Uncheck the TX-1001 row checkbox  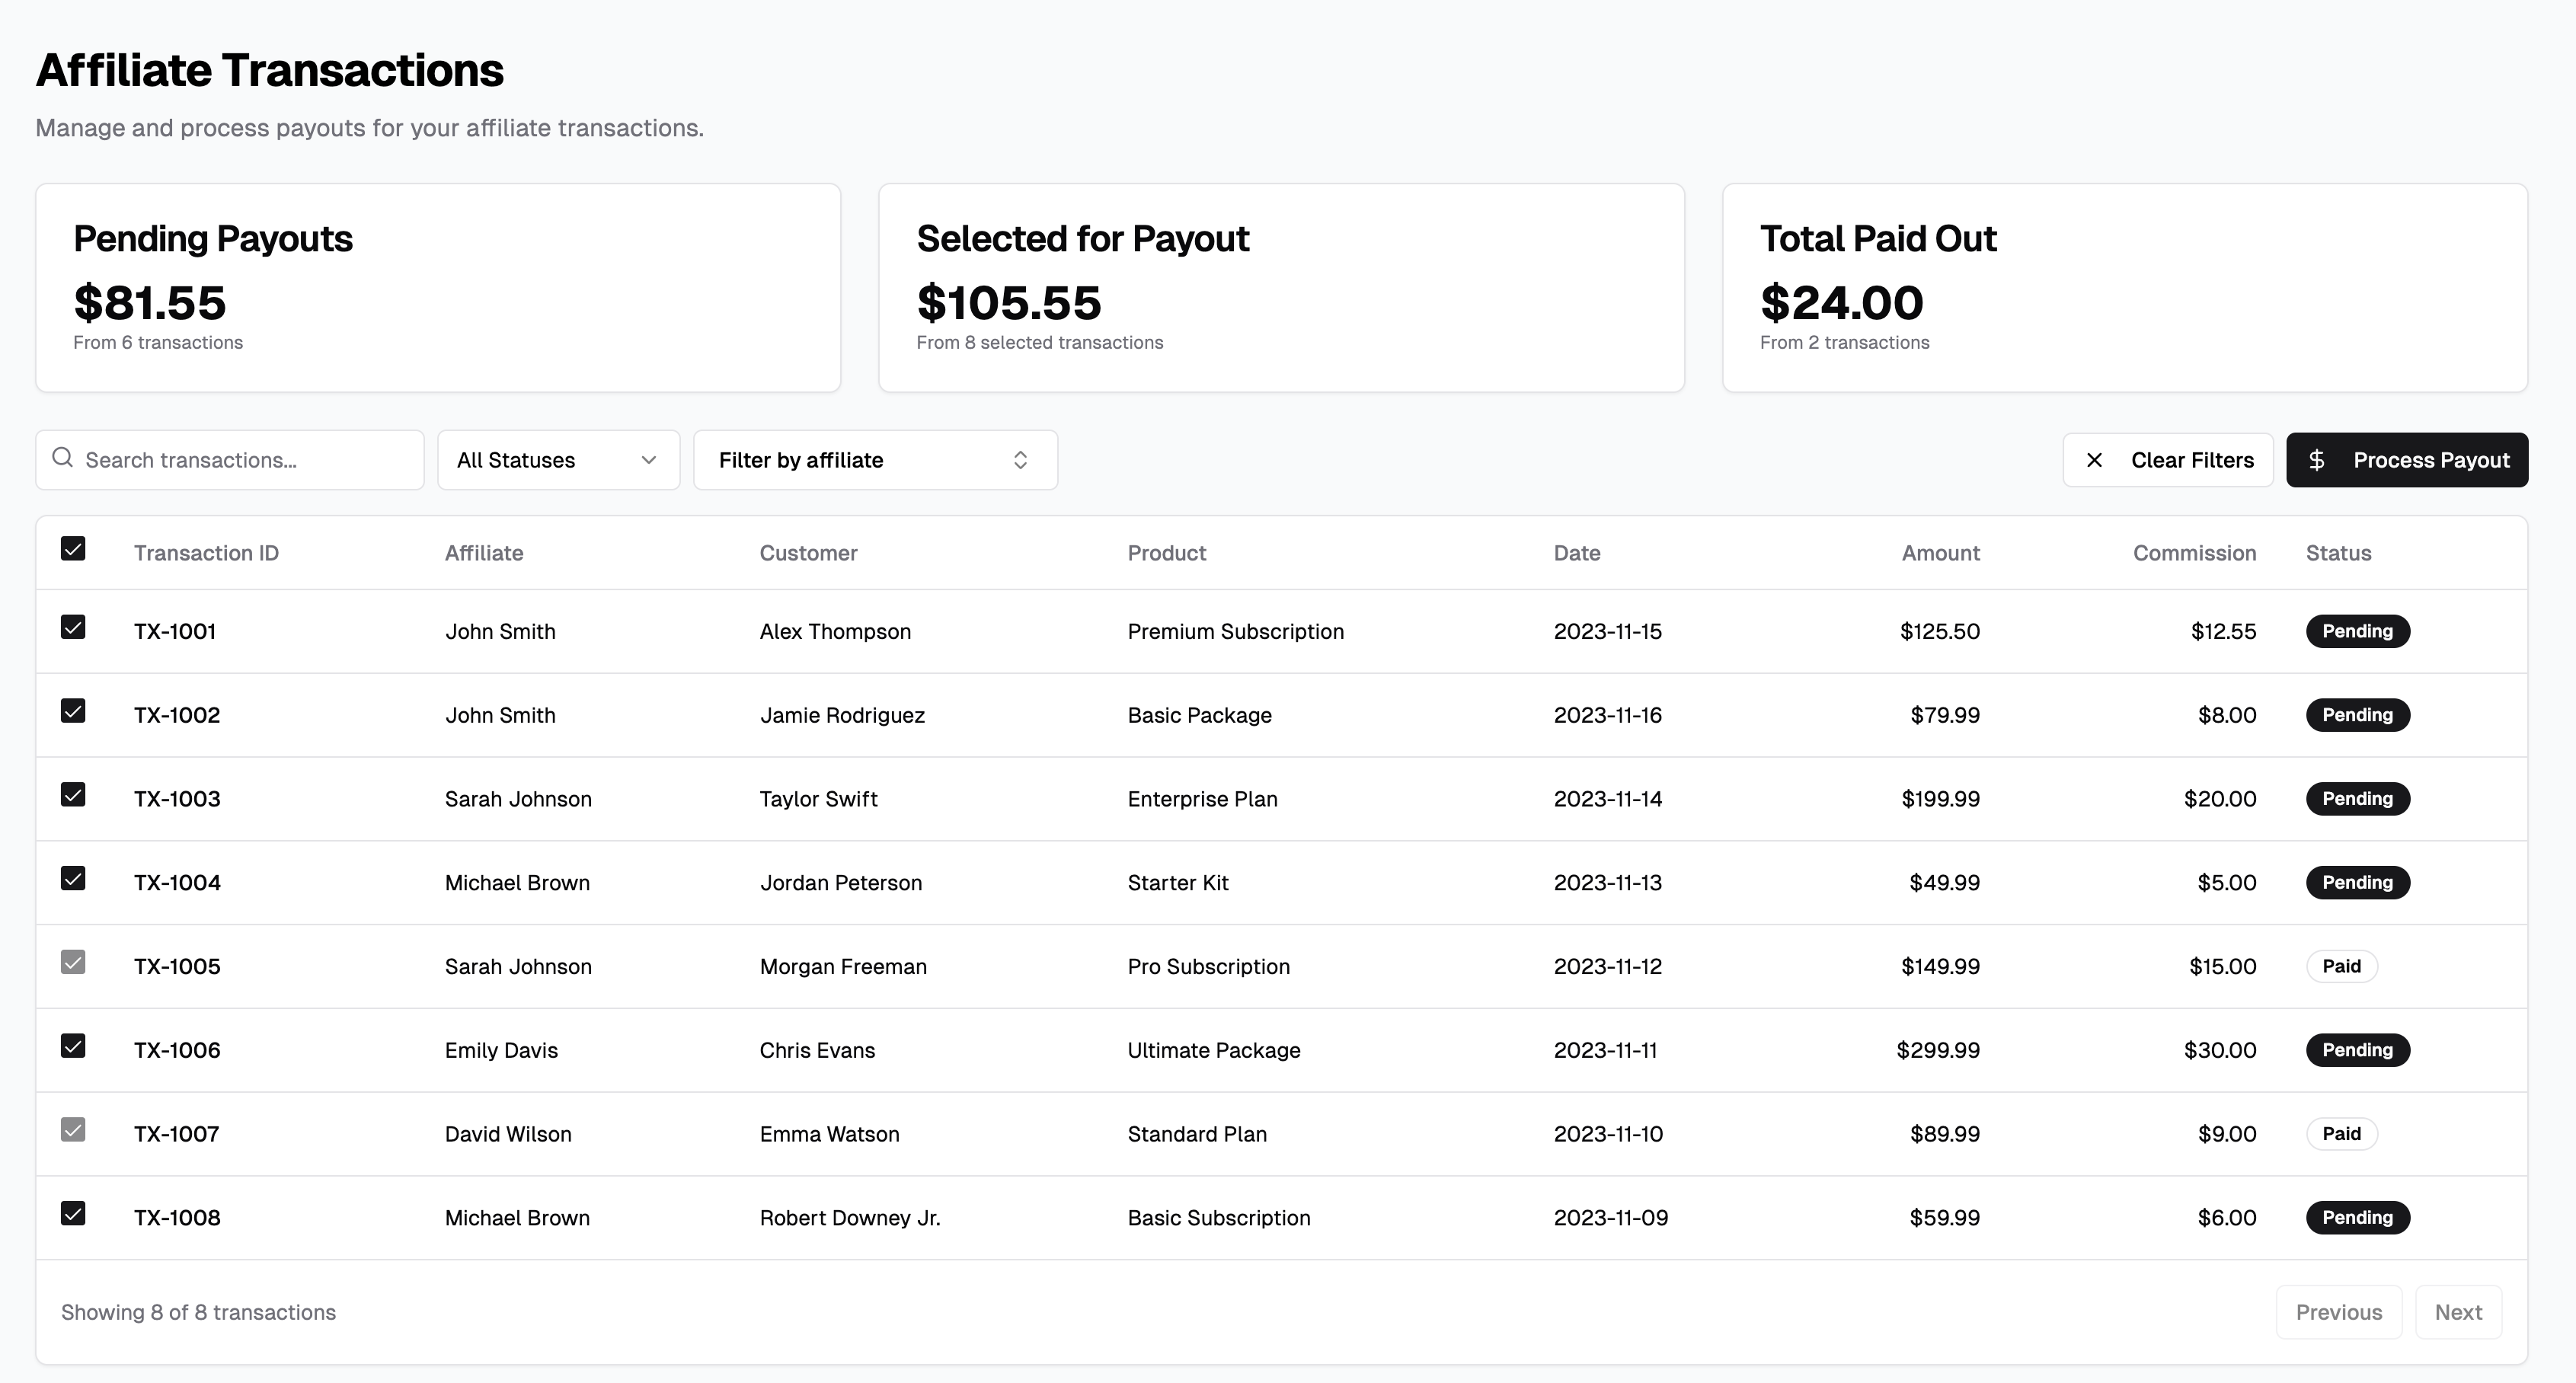(x=73, y=627)
